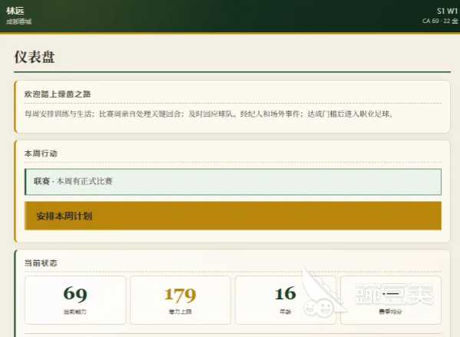
Task: Click the large number 179 in gold
Action: click(x=180, y=295)
